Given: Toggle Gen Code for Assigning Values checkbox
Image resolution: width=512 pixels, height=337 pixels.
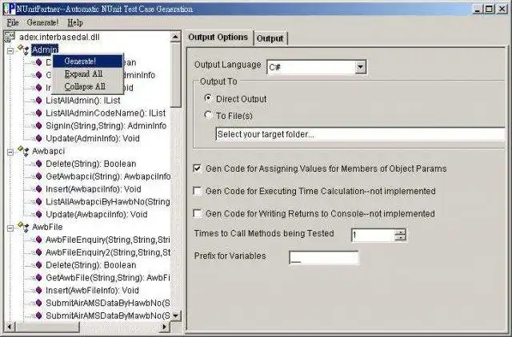Looking at the screenshot, I should (x=198, y=168).
